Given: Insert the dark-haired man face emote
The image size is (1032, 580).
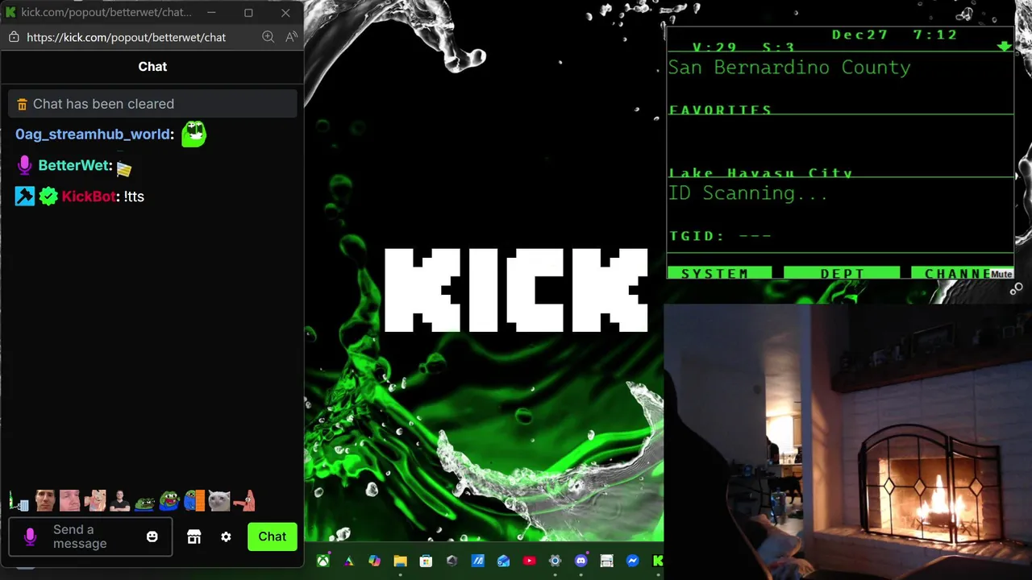Looking at the screenshot, I should coord(44,501).
